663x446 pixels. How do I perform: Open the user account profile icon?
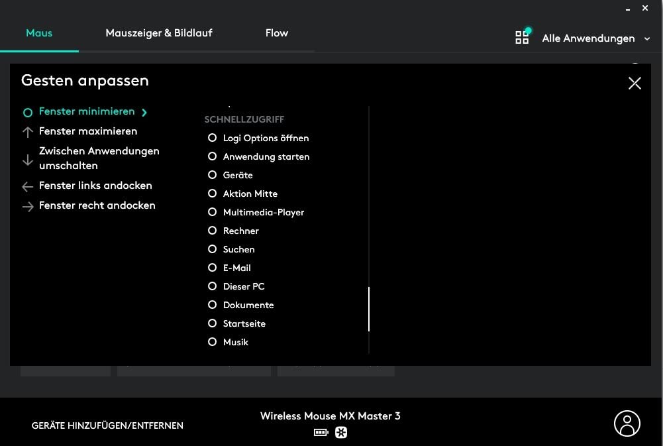click(x=627, y=423)
